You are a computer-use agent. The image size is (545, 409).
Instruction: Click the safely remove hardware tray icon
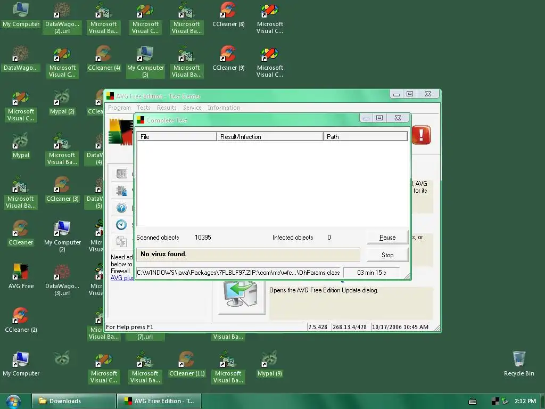coord(505,401)
